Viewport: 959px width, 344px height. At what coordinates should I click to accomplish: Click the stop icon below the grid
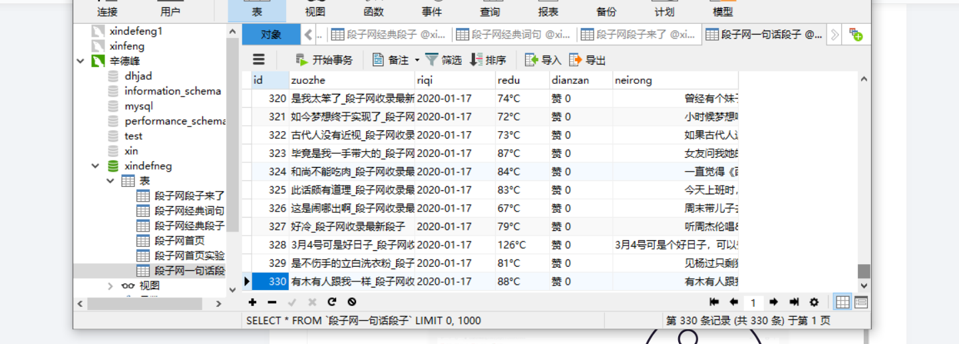(351, 302)
